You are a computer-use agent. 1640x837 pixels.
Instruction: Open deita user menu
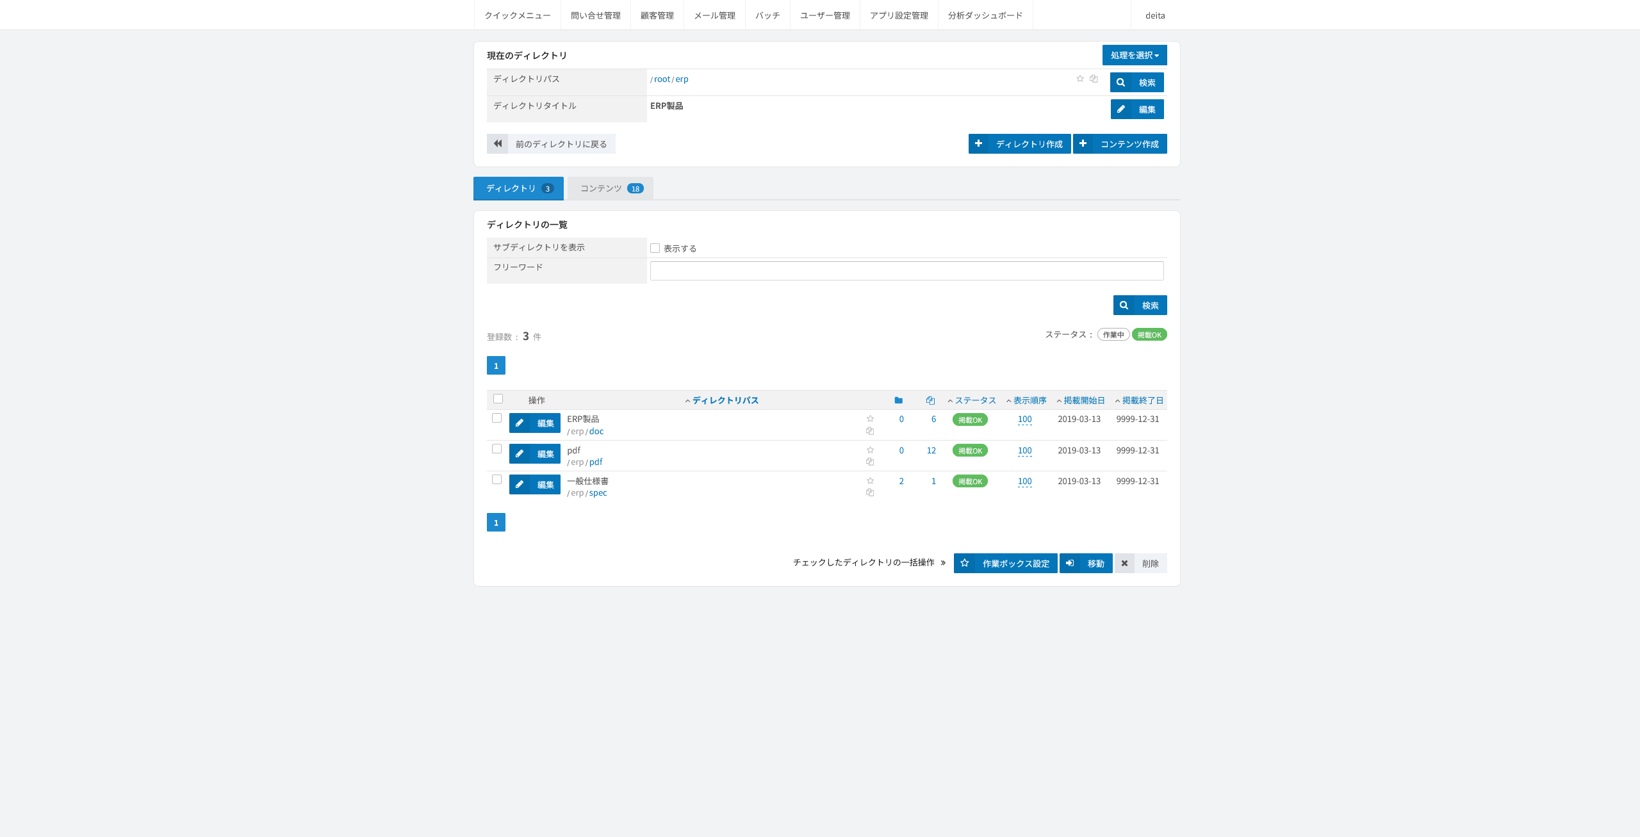[x=1155, y=15]
